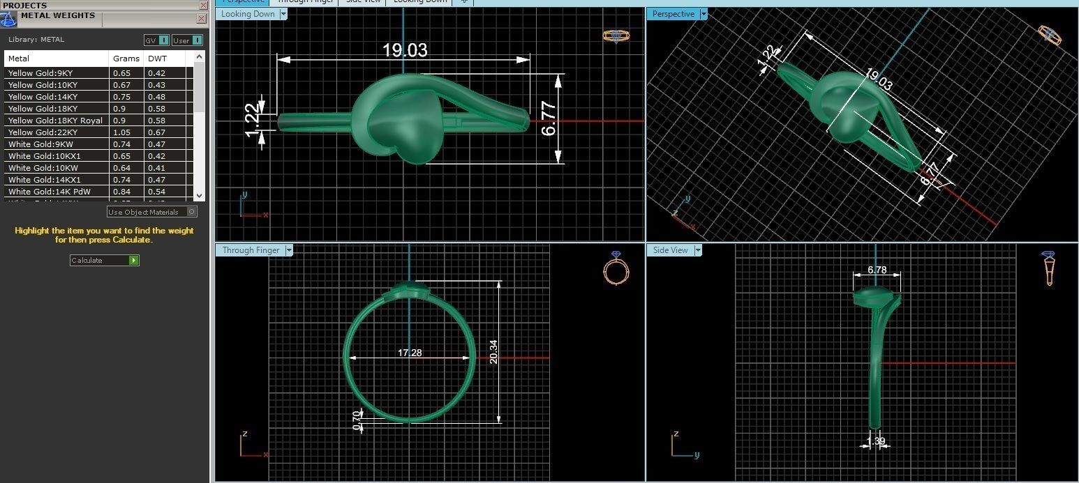Screen dimensions: 1079x483
Task: Select the White Gold:10KW row
Action: coord(98,168)
